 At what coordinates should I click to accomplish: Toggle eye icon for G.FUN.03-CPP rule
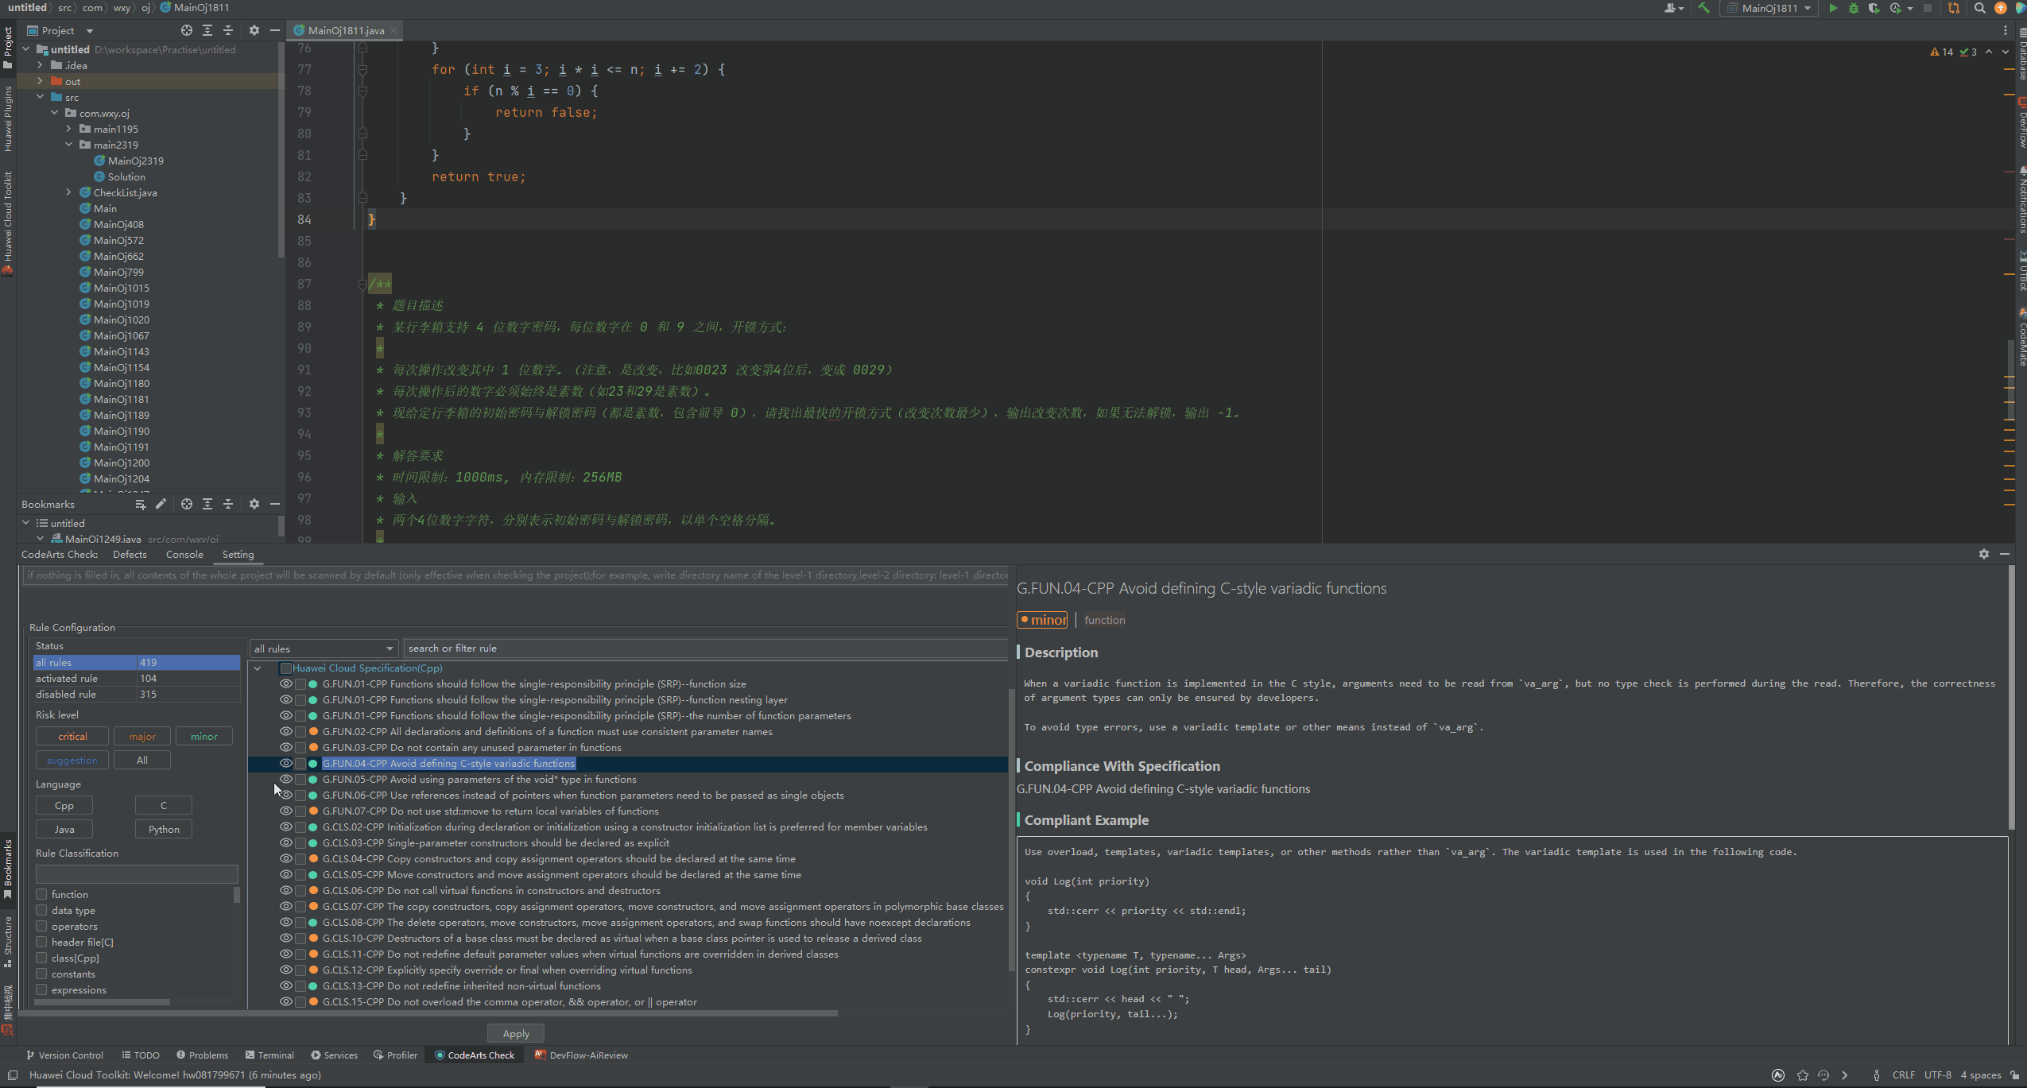[x=285, y=747]
